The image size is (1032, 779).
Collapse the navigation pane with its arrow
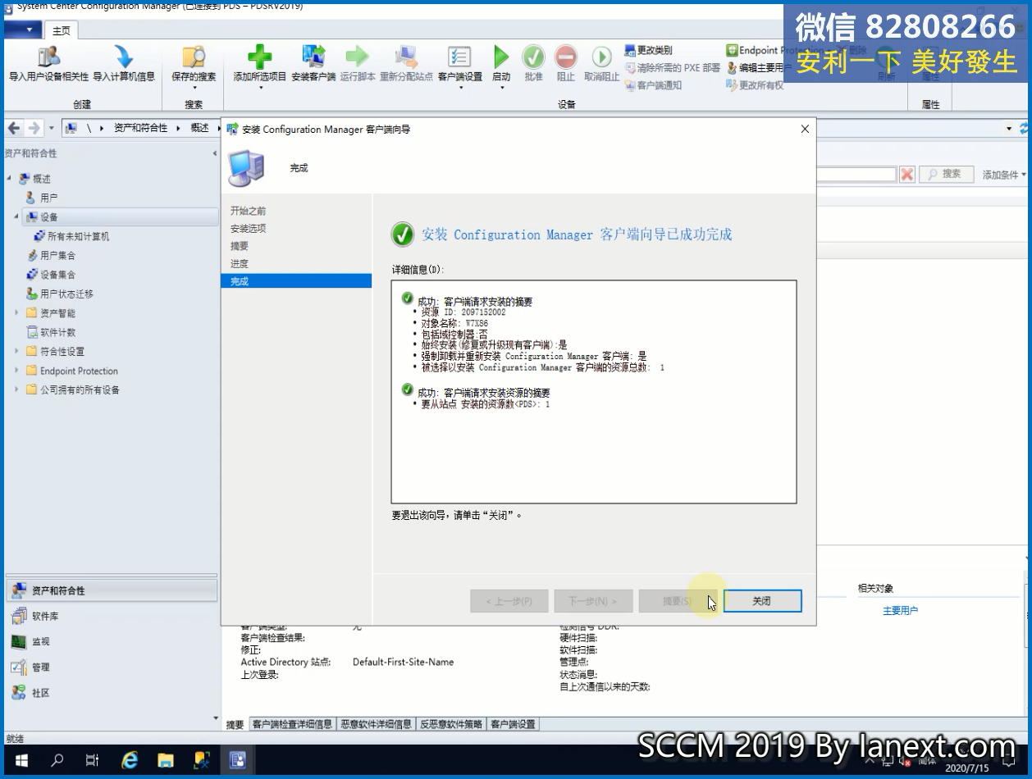[x=215, y=153]
